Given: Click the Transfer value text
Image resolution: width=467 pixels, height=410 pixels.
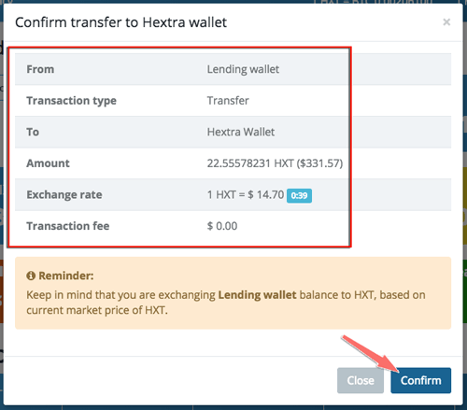Looking at the screenshot, I should coord(228,101).
